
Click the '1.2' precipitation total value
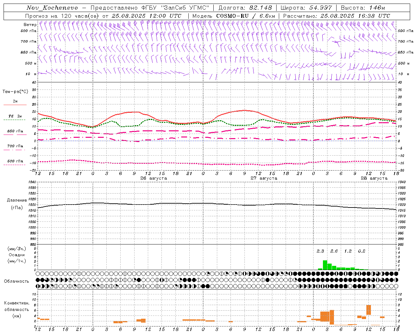[348, 251]
